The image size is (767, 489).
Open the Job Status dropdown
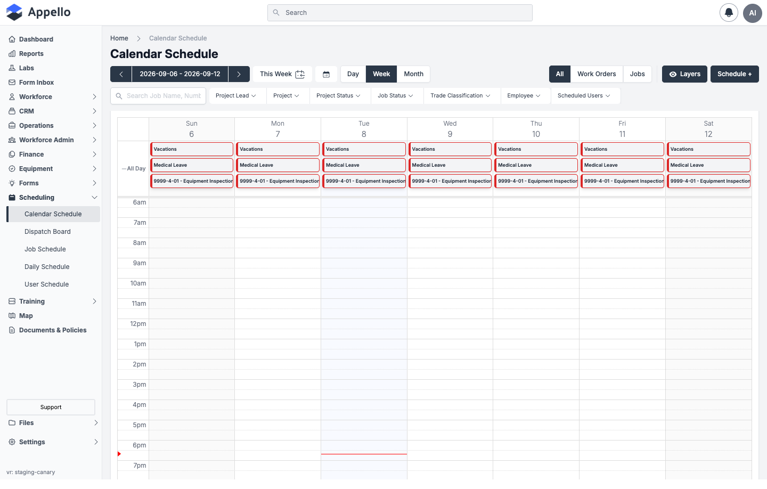[395, 96]
